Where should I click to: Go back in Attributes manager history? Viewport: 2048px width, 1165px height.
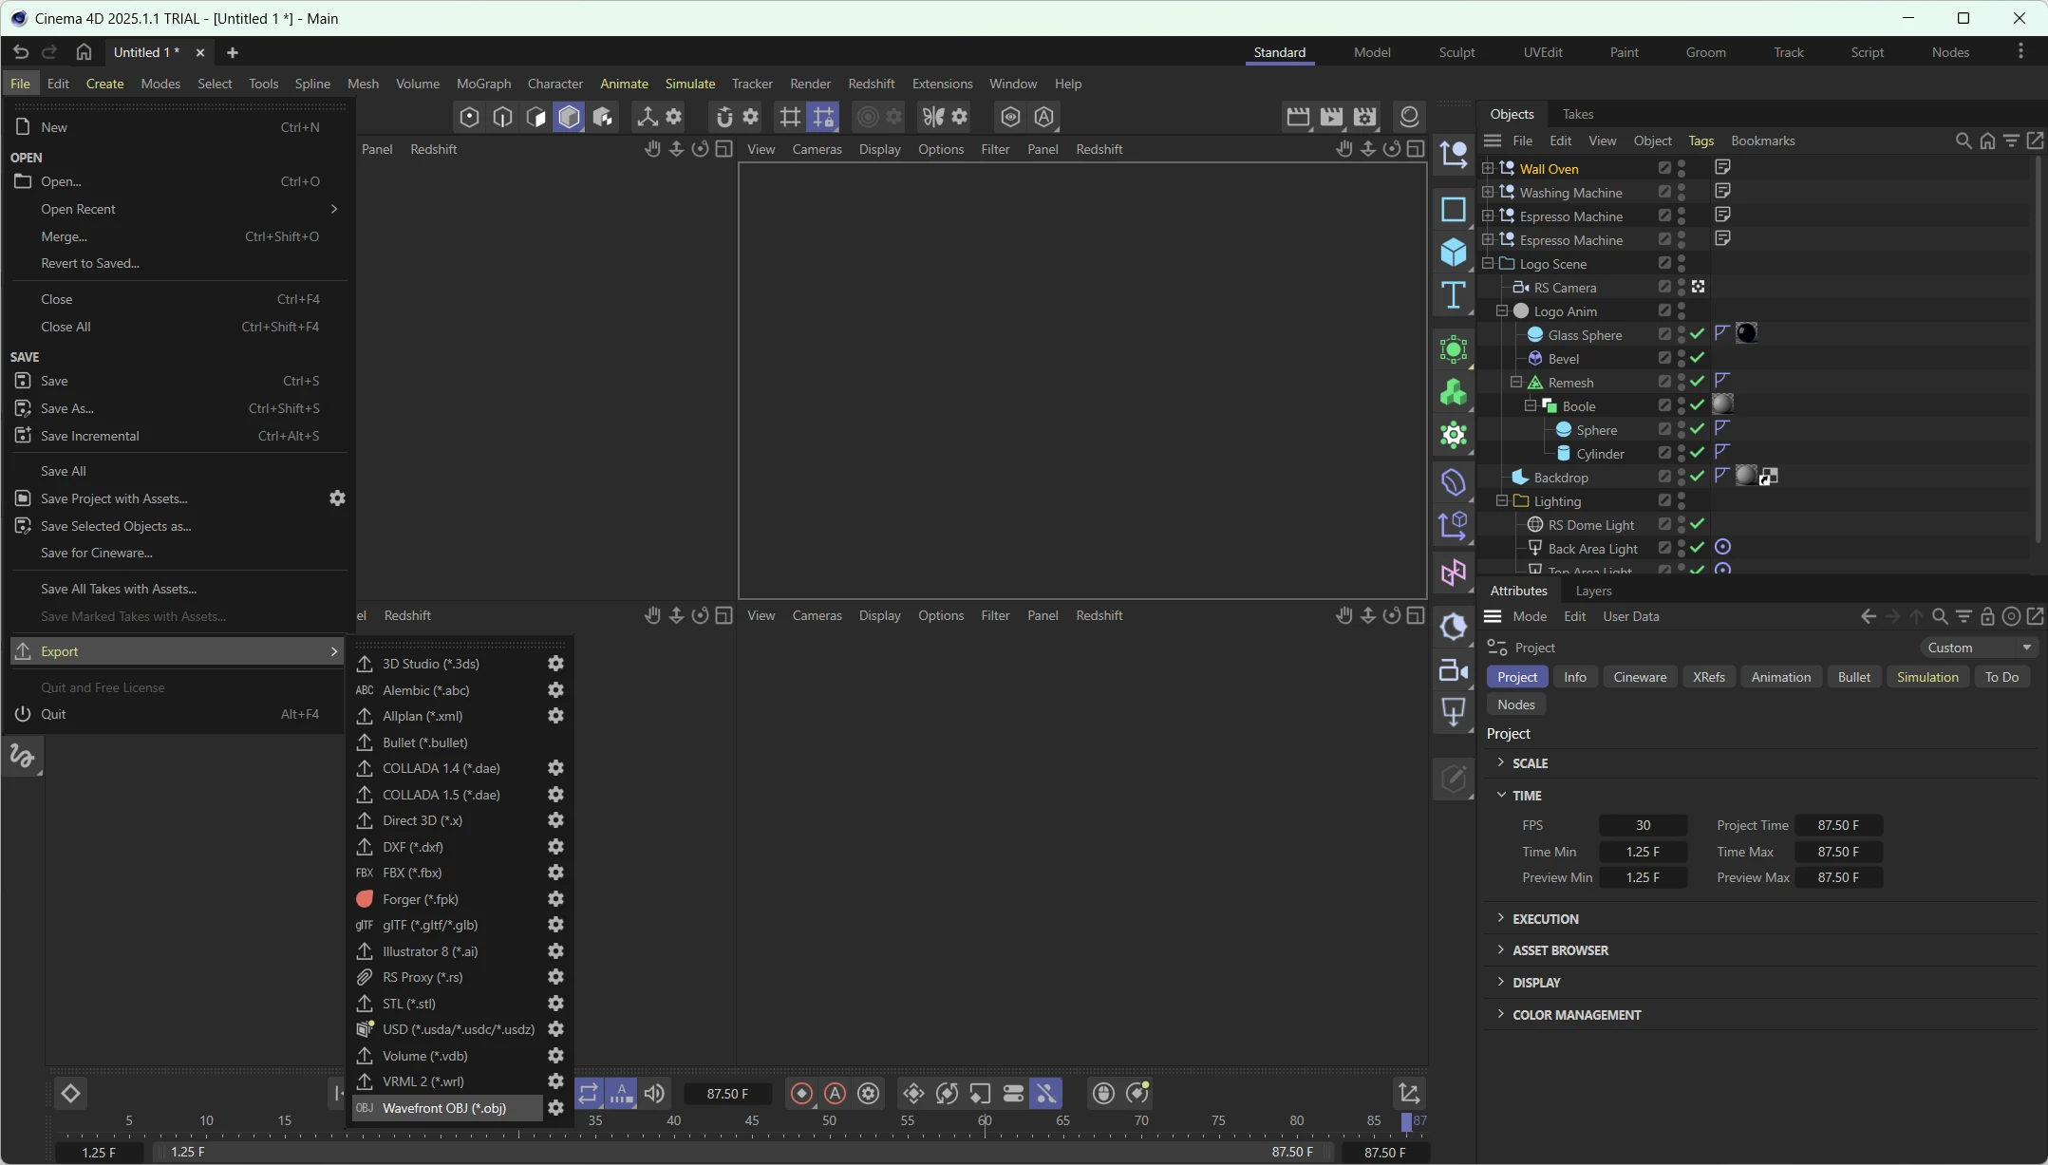click(x=1869, y=616)
